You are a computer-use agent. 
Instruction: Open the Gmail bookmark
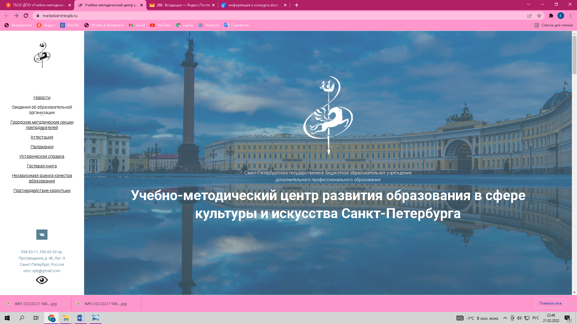pos(137,25)
